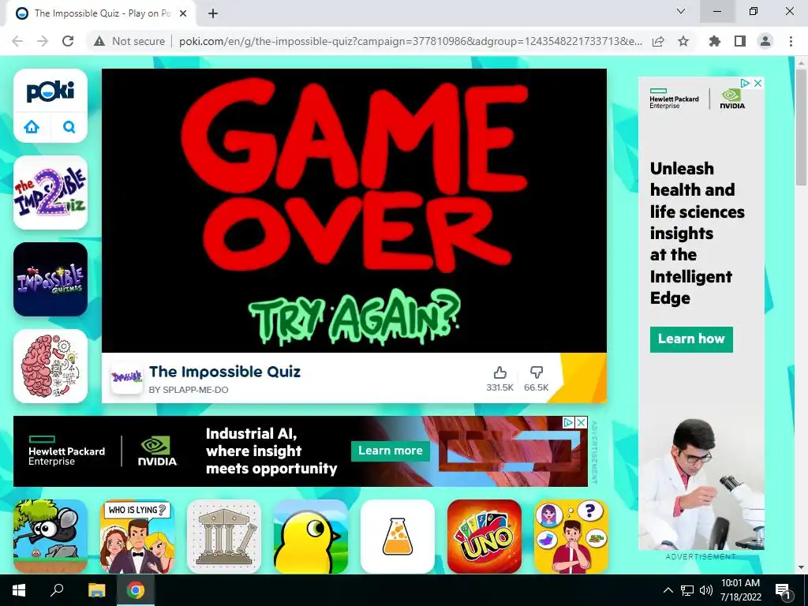Open Who Is Lying game thumbnail

click(x=137, y=537)
